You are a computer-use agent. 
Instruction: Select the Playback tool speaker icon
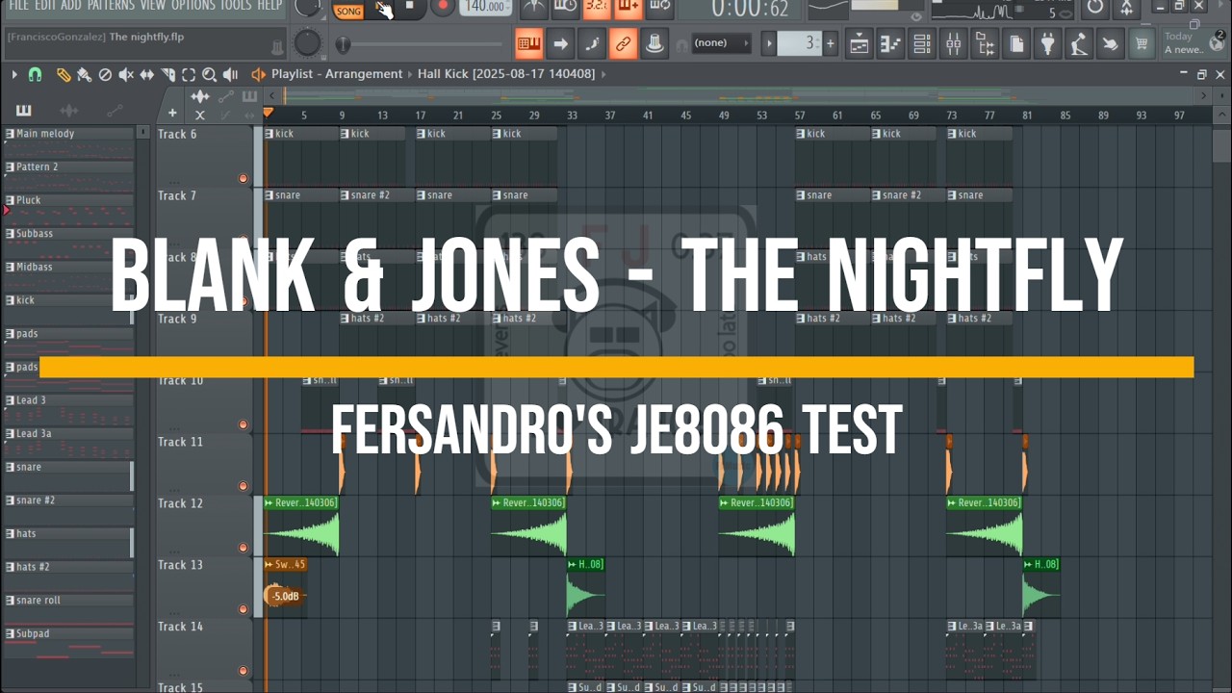click(x=230, y=74)
